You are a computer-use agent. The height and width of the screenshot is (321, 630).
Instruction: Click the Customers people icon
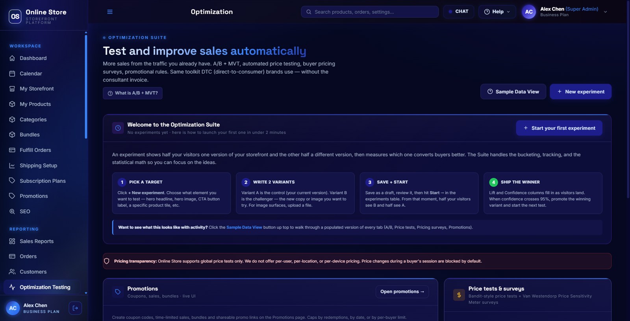click(x=12, y=272)
